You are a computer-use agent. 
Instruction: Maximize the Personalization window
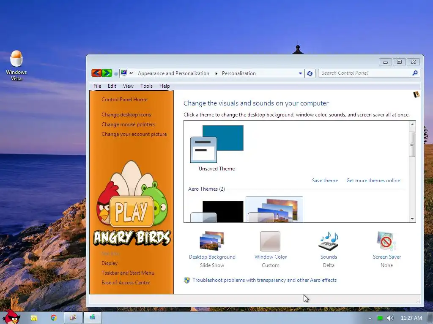coord(399,62)
